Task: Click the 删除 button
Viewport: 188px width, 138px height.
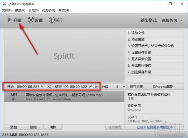Action: [x=33, y=127]
